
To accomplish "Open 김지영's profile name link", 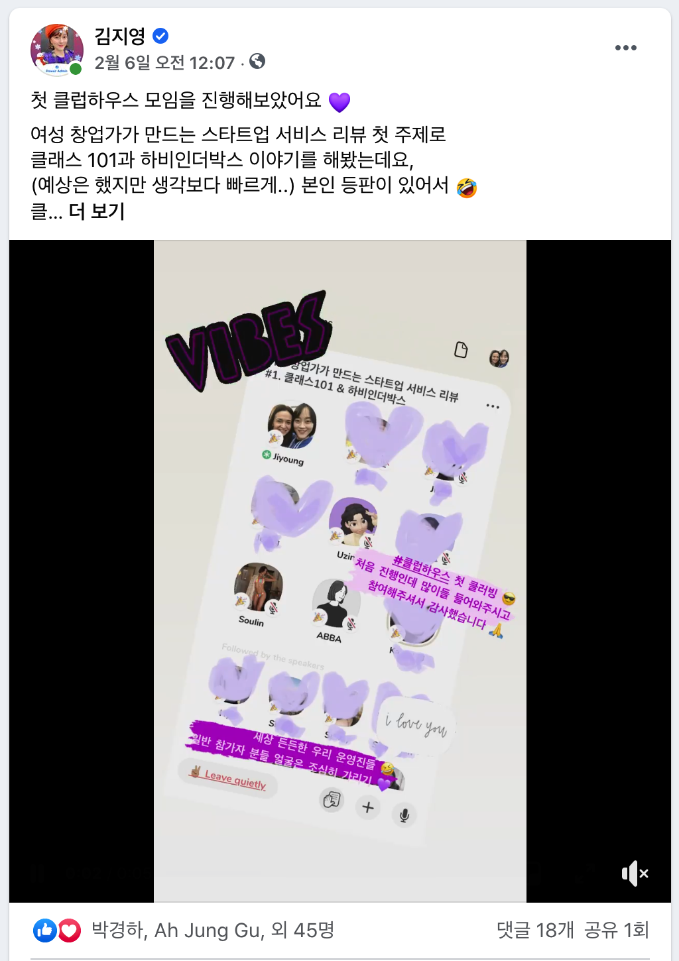I will pos(120,36).
